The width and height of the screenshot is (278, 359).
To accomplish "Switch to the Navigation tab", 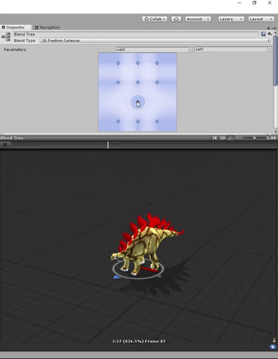I will pyautogui.click(x=47, y=27).
